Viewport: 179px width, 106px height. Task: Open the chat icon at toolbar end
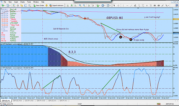click(177, 5)
